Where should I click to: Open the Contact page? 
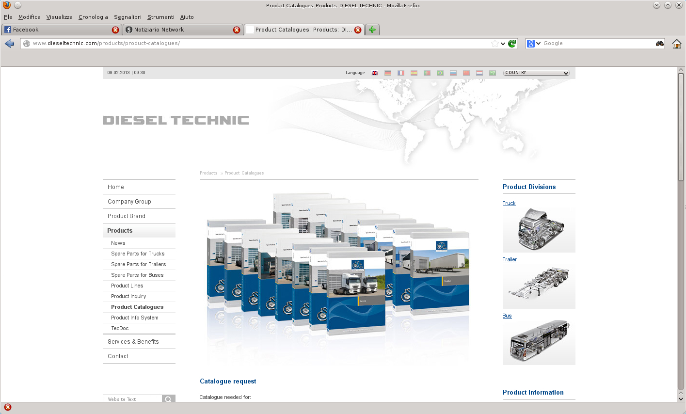[x=118, y=356]
